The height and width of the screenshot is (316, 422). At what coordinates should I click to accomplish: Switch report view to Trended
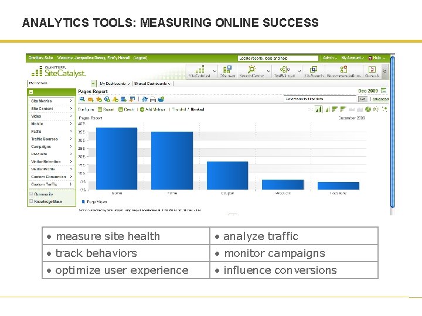click(179, 109)
